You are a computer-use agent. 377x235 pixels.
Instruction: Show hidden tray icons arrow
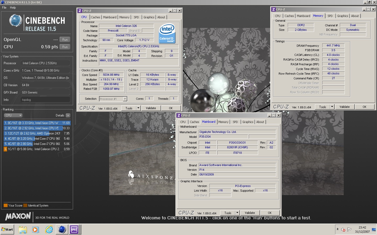pos(337,229)
